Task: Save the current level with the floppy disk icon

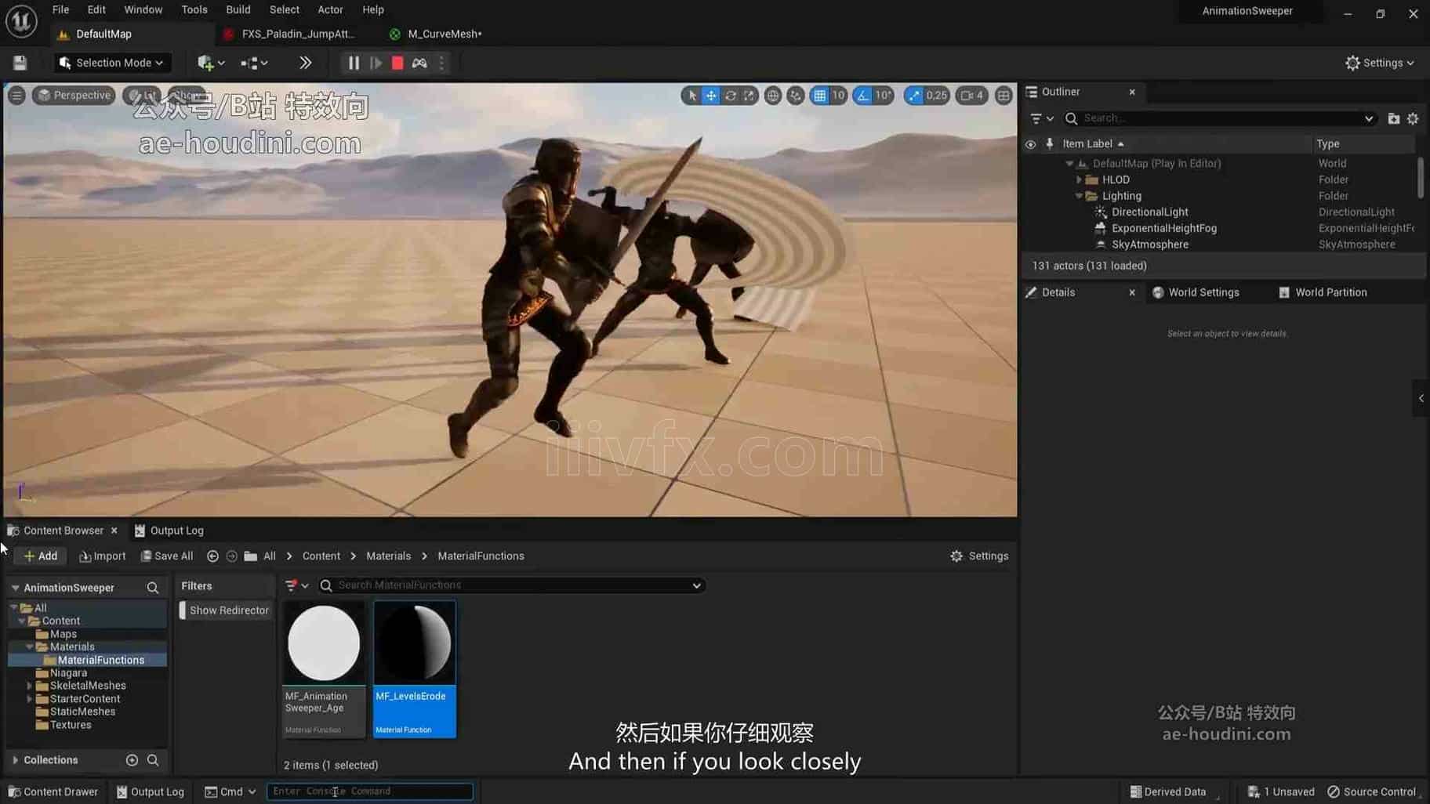Action: (x=20, y=63)
